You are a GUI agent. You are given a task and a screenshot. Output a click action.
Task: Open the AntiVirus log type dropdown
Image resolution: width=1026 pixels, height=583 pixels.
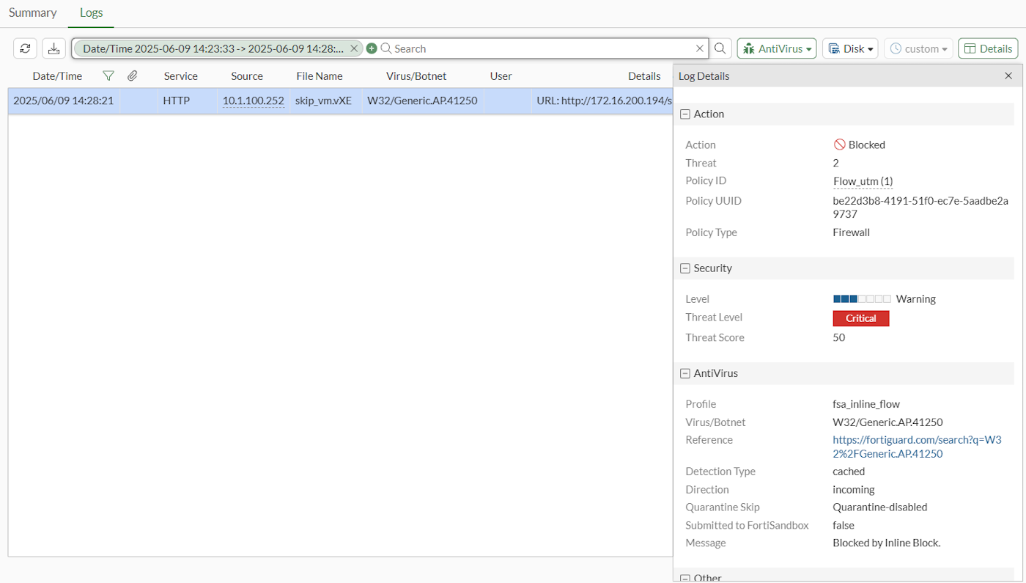pos(776,48)
